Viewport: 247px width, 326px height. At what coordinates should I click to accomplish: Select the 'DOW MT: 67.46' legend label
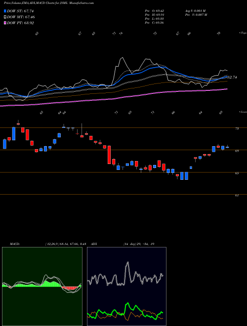pyautogui.click(x=21, y=17)
